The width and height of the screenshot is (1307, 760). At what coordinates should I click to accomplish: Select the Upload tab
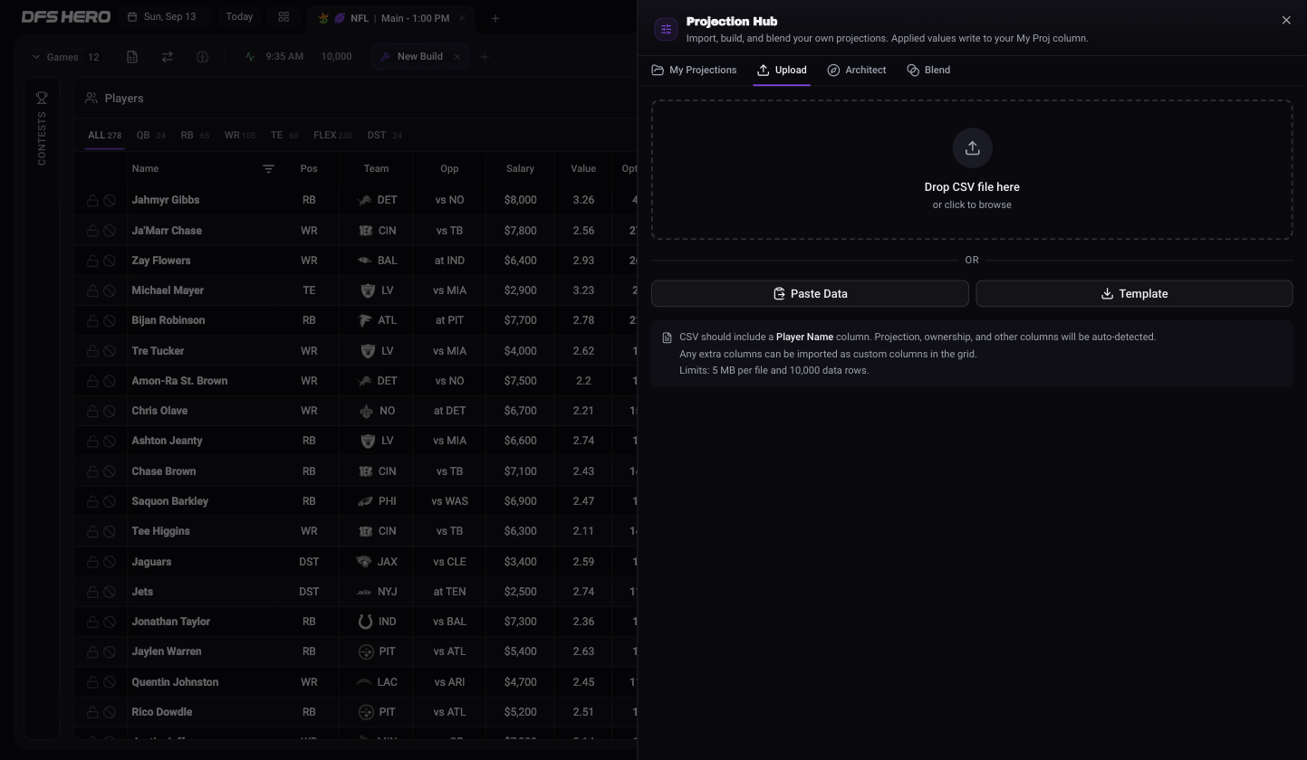click(x=782, y=70)
